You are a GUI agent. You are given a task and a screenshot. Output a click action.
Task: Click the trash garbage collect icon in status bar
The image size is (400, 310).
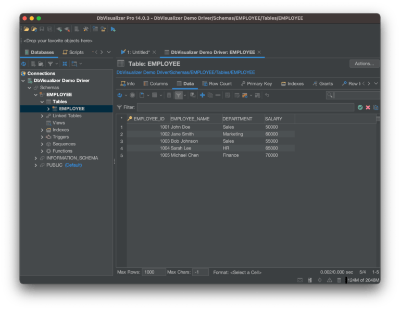(x=339, y=280)
